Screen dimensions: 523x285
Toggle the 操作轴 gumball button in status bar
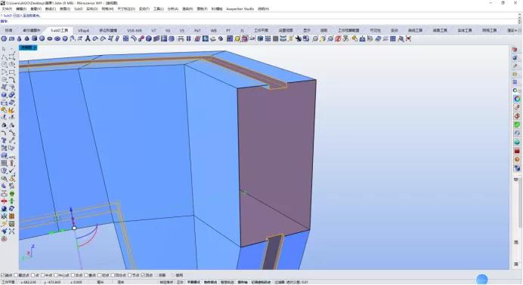coord(243,282)
